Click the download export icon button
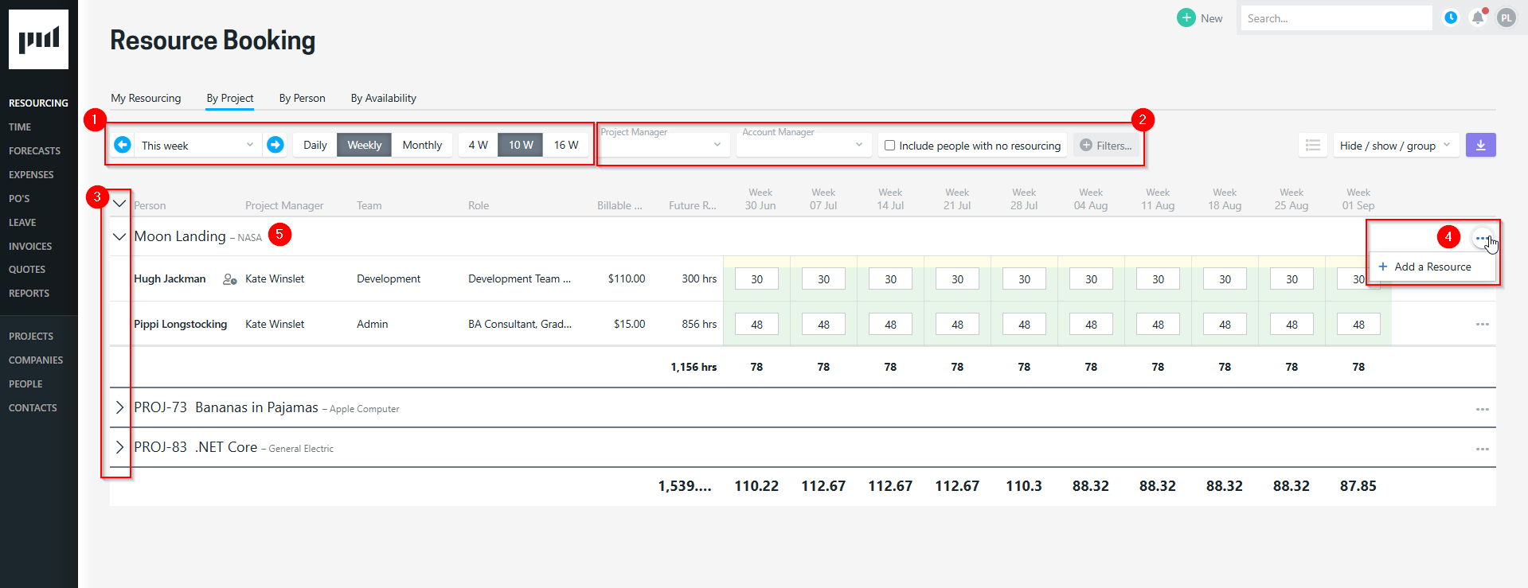Screen dimensions: 1528x588 pyautogui.click(x=1480, y=145)
